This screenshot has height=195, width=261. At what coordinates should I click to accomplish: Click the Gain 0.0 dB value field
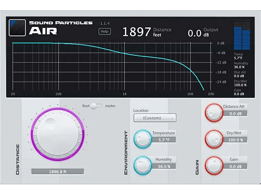pos(235,166)
